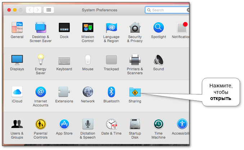Click the forward navigation arrow
244x150 pixels.
[x=37, y=10]
